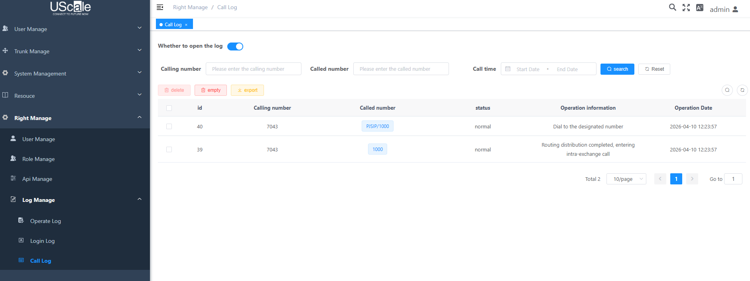Open the Api Manage menu item

tap(75, 179)
